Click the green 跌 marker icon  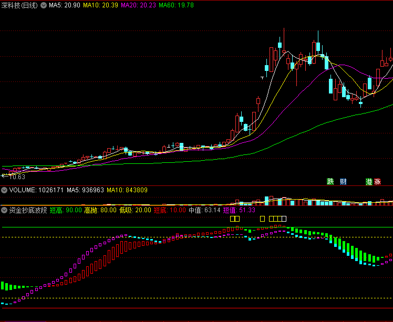[330, 181]
